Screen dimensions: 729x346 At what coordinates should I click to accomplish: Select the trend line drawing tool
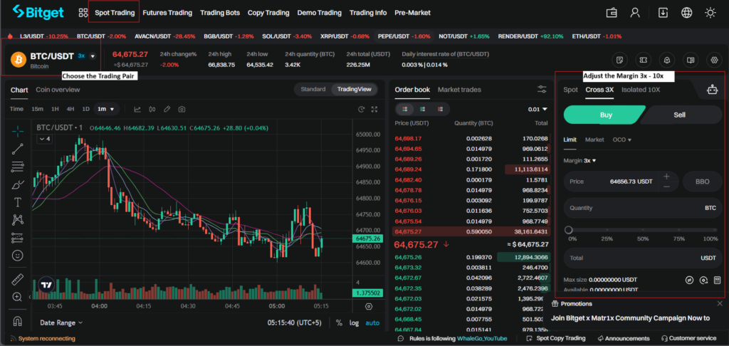(x=18, y=149)
